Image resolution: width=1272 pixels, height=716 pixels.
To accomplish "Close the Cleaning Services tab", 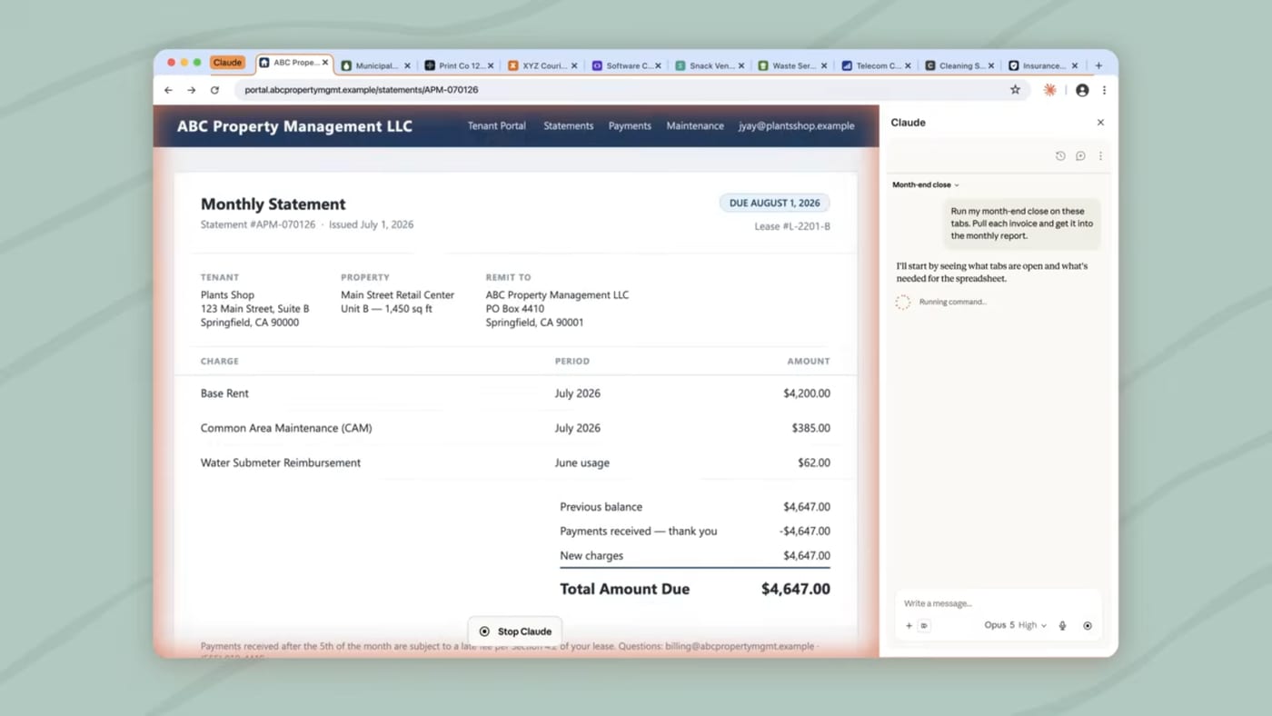I will (x=991, y=65).
